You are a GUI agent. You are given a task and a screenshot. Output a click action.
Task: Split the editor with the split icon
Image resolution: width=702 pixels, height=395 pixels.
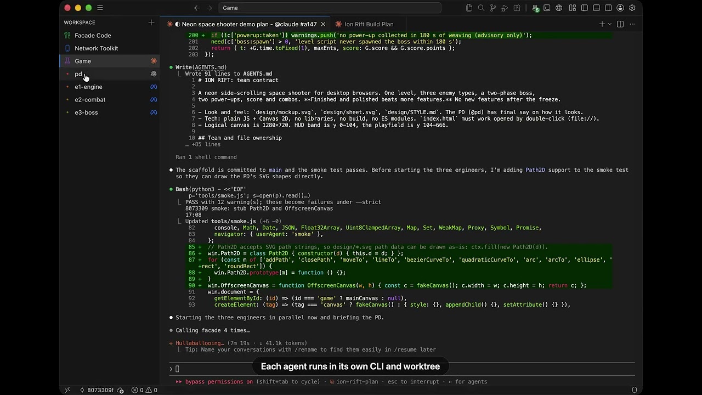point(620,24)
